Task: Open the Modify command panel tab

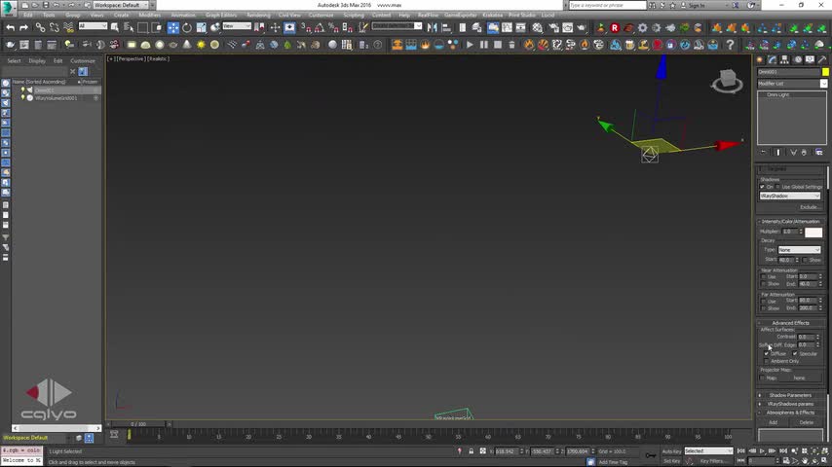Action: [772, 60]
